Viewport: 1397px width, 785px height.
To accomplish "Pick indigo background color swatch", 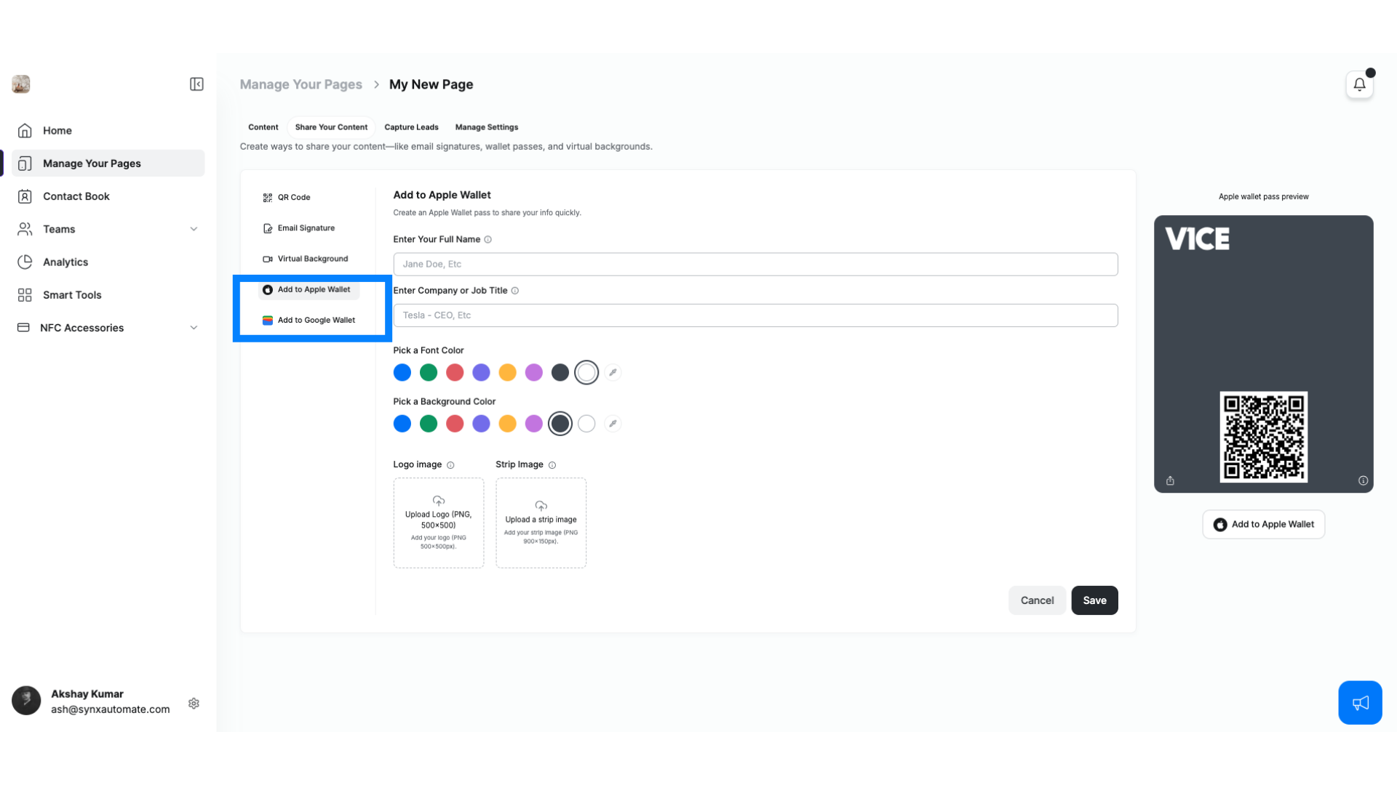I will click(481, 424).
